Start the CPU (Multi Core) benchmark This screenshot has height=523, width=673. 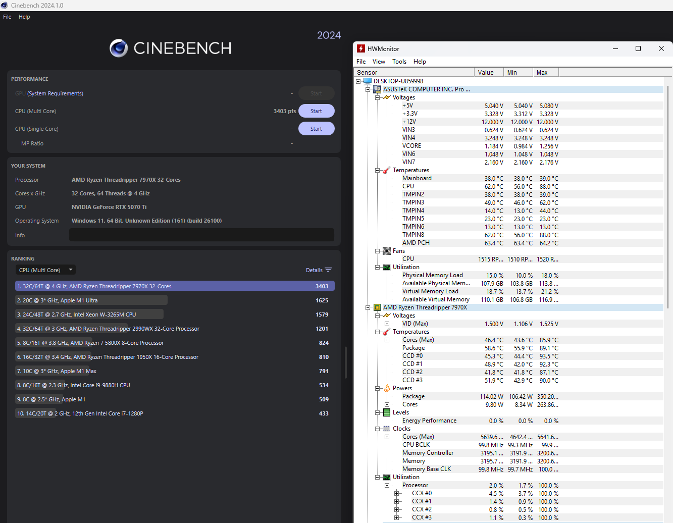coord(316,111)
